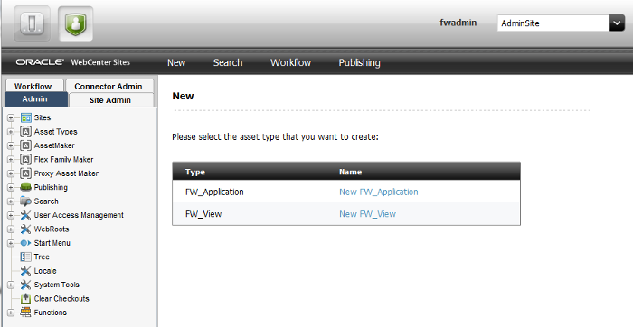The image size is (633, 327).
Task: Switch to the Workflow tab
Action: (33, 86)
